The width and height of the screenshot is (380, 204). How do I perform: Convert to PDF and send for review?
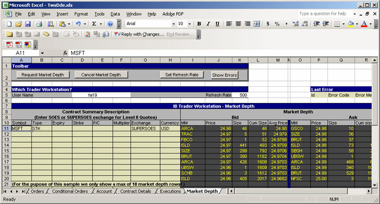pyautogui.click(x=28, y=44)
